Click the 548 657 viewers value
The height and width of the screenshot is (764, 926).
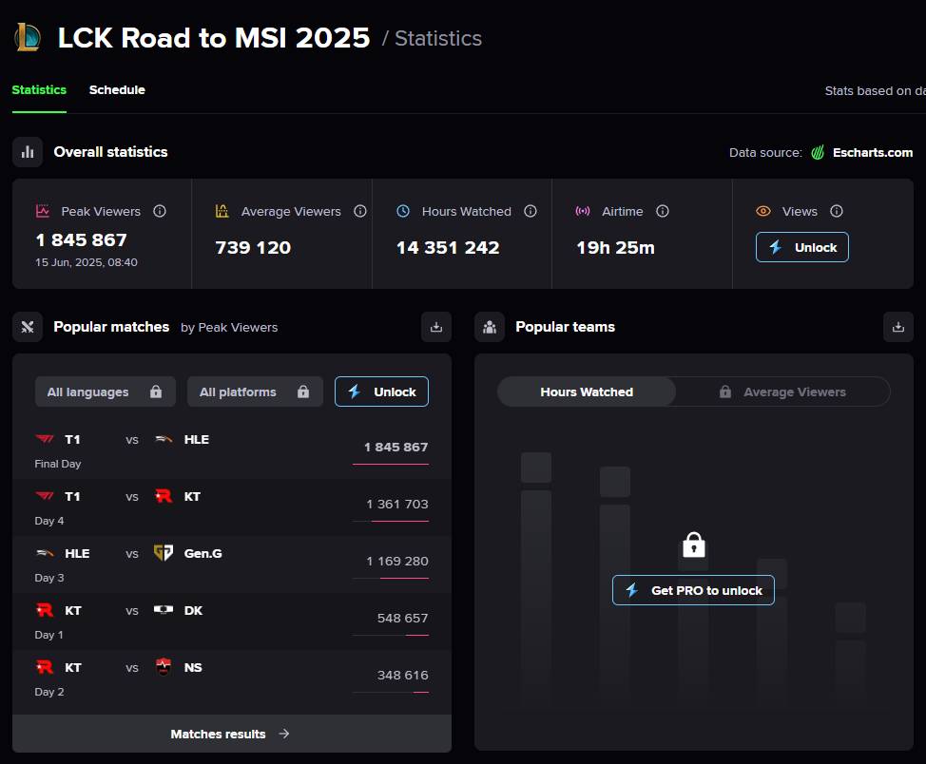point(403,618)
